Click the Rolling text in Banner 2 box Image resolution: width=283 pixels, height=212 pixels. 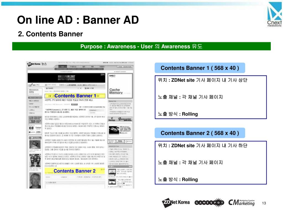coord(190,179)
